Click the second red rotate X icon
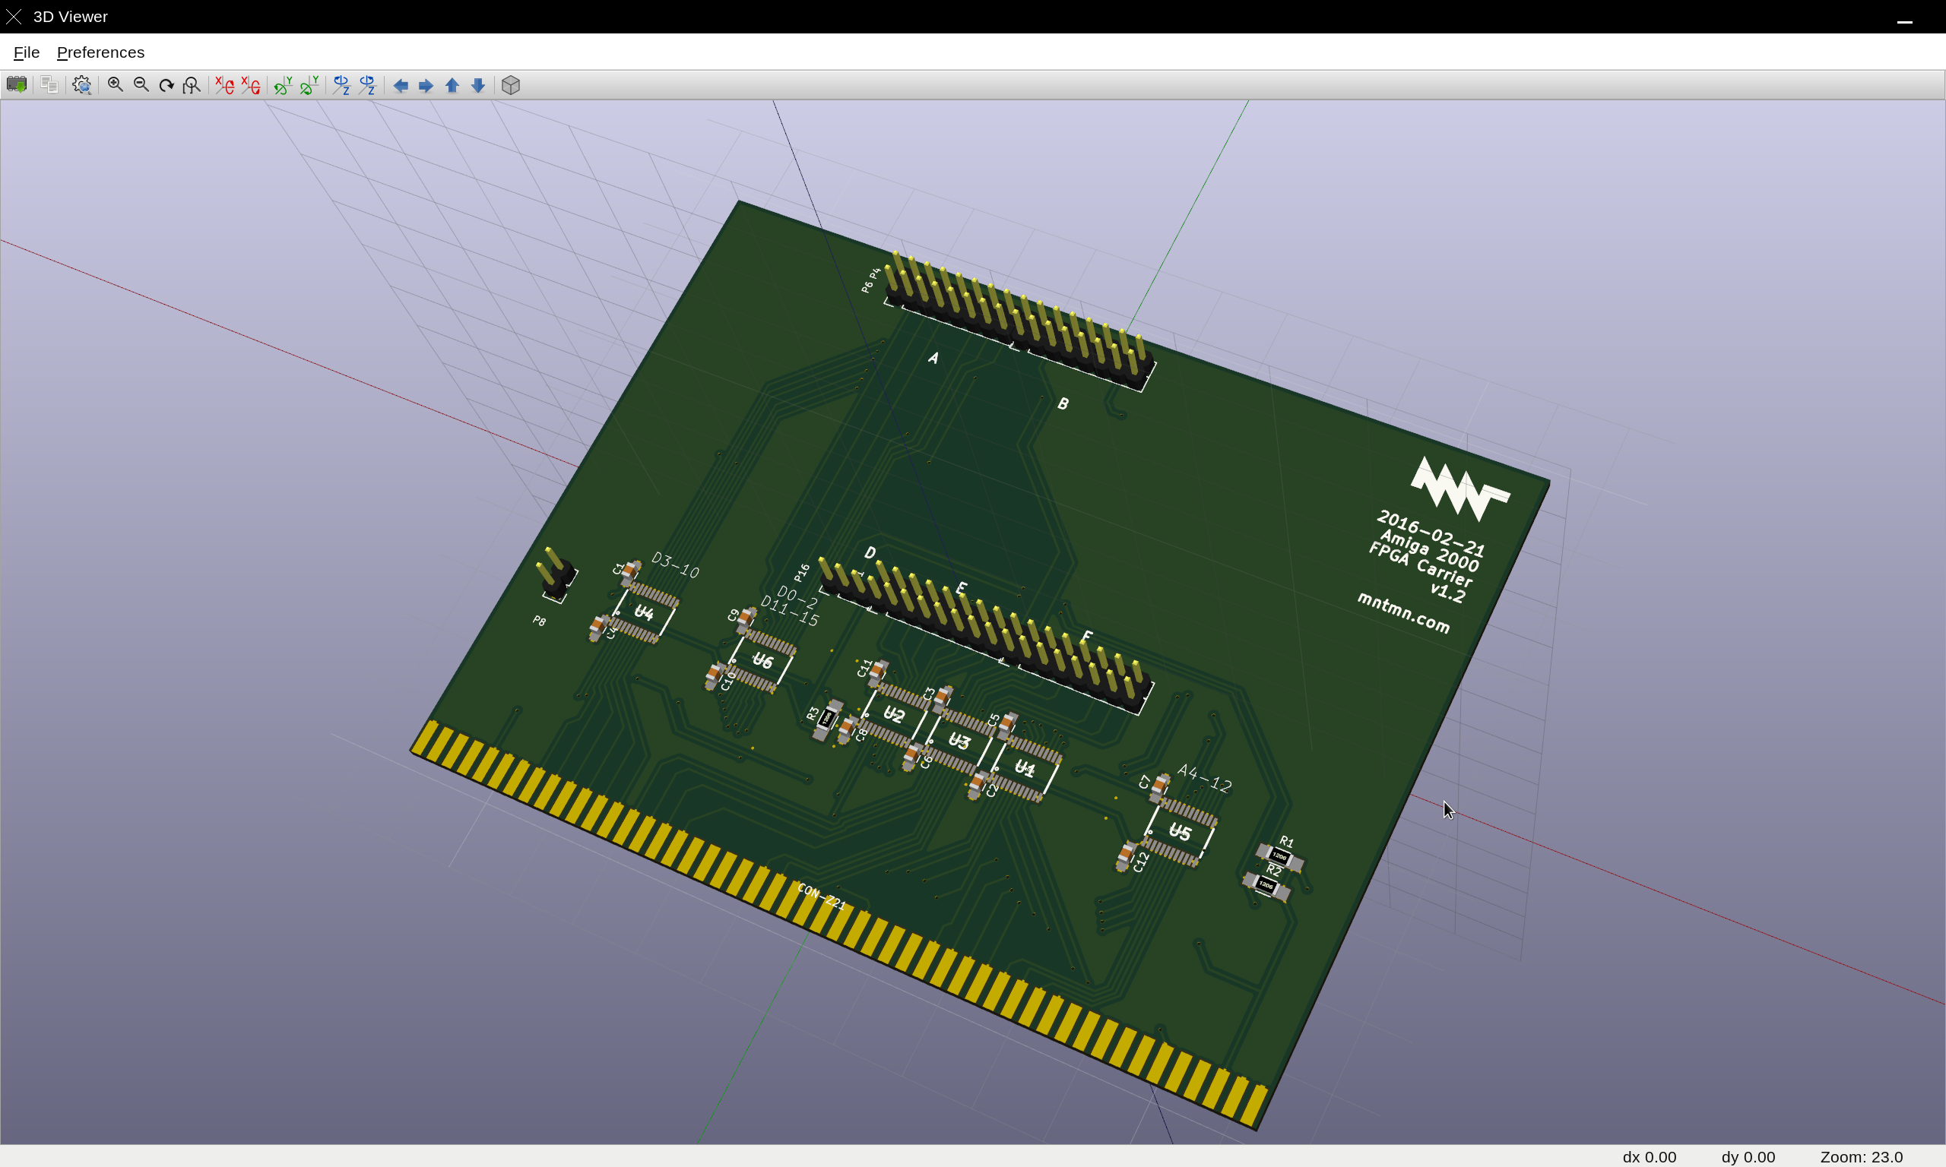The width and height of the screenshot is (1946, 1167). coord(251,85)
